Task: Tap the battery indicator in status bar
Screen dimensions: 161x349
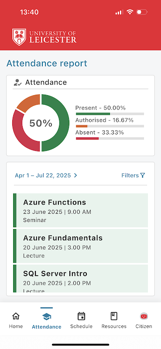Action: (x=142, y=12)
